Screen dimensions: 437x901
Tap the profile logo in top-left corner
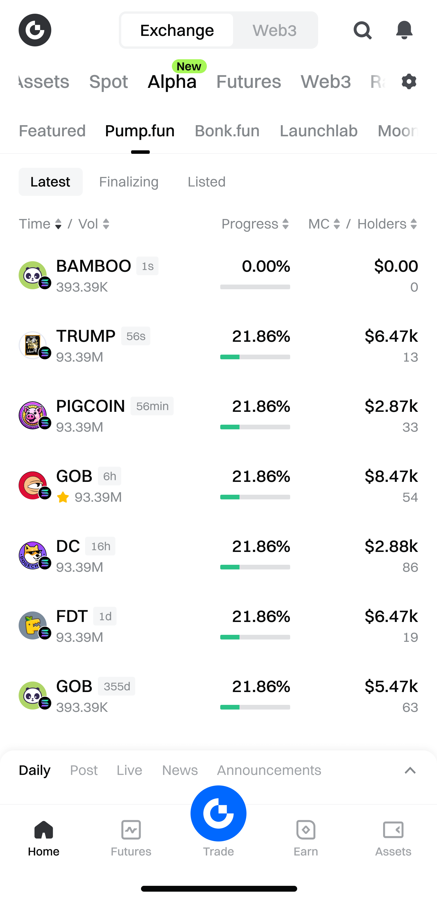[35, 30]
